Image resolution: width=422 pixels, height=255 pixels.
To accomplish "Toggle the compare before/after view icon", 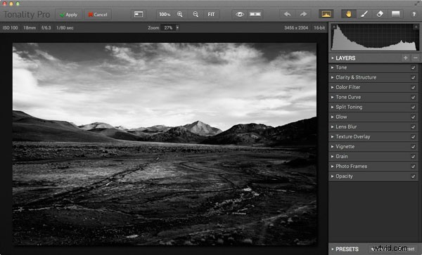I will click(x=255, y=14).
